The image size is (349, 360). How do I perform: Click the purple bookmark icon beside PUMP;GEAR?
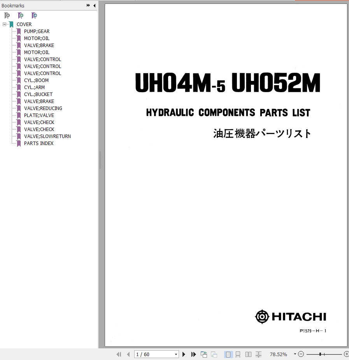19,31
